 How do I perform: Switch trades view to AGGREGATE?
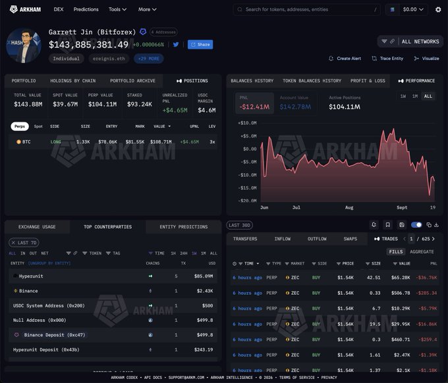[422, 252]
